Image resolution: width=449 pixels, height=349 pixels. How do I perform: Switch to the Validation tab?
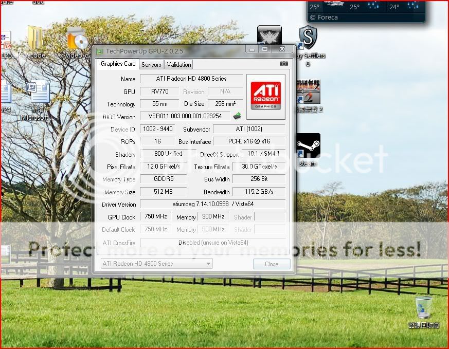tap(179, 65)
